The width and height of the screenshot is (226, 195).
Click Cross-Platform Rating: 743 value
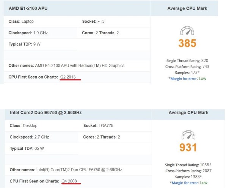206,67
